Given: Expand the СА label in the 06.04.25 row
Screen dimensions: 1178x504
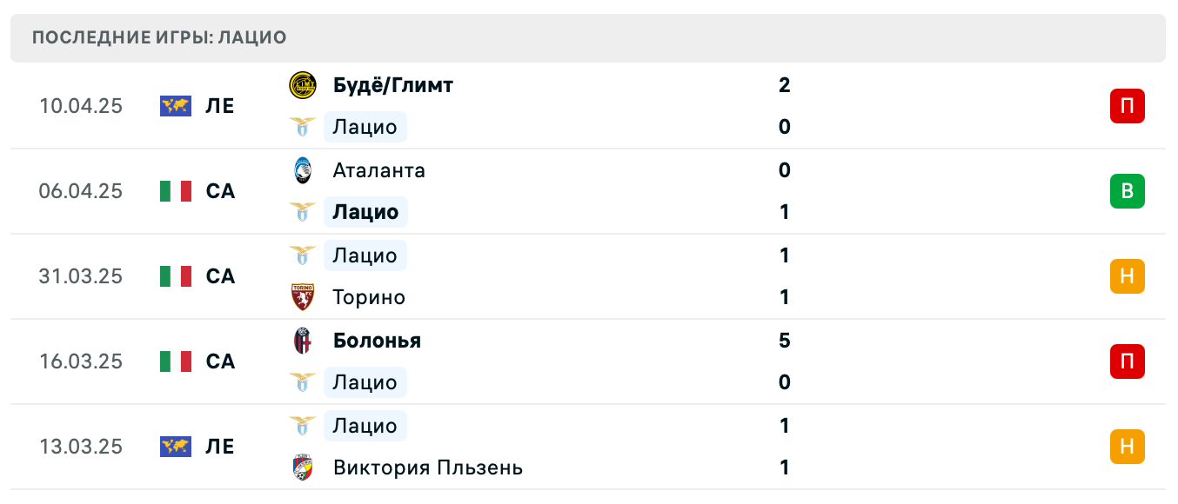Looking at the screenshot, I should tap(220, 191).
